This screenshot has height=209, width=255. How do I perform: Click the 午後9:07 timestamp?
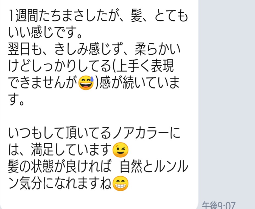pos(218,205)
